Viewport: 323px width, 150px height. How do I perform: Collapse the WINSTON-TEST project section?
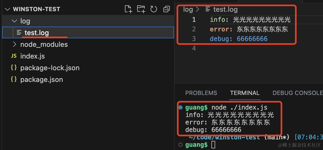point(7,9)
